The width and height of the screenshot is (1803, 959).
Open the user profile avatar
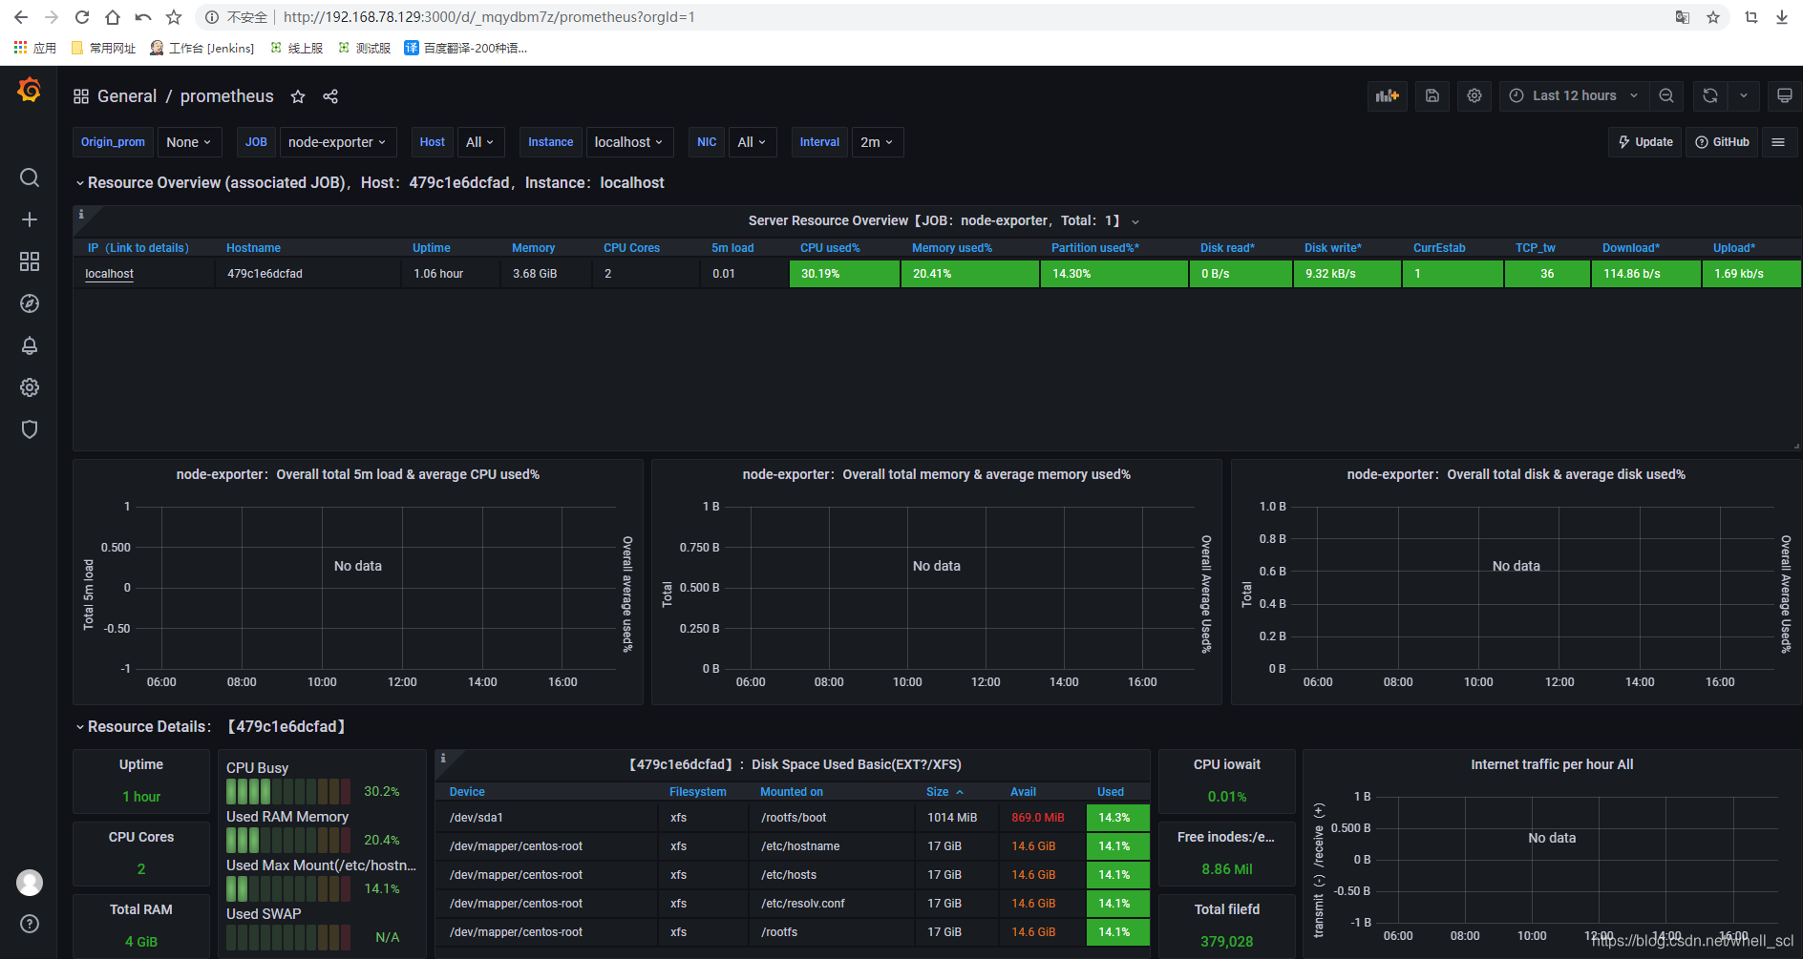coord(30,883)
